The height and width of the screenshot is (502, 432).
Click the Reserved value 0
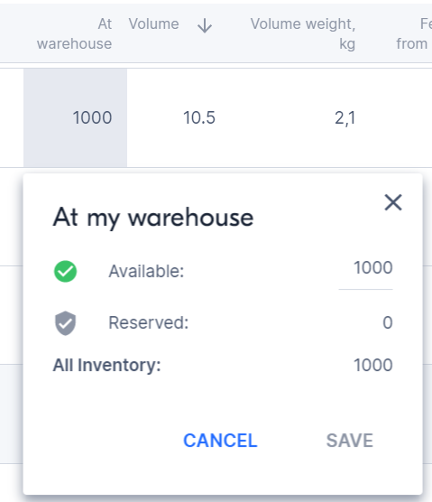[x=388, y=322]
